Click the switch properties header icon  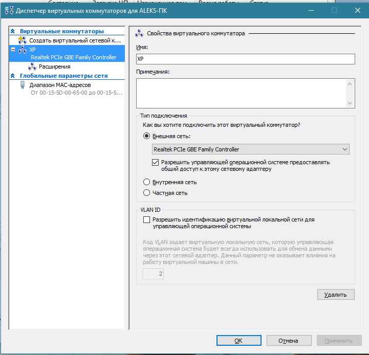click(x=139, y=33)
